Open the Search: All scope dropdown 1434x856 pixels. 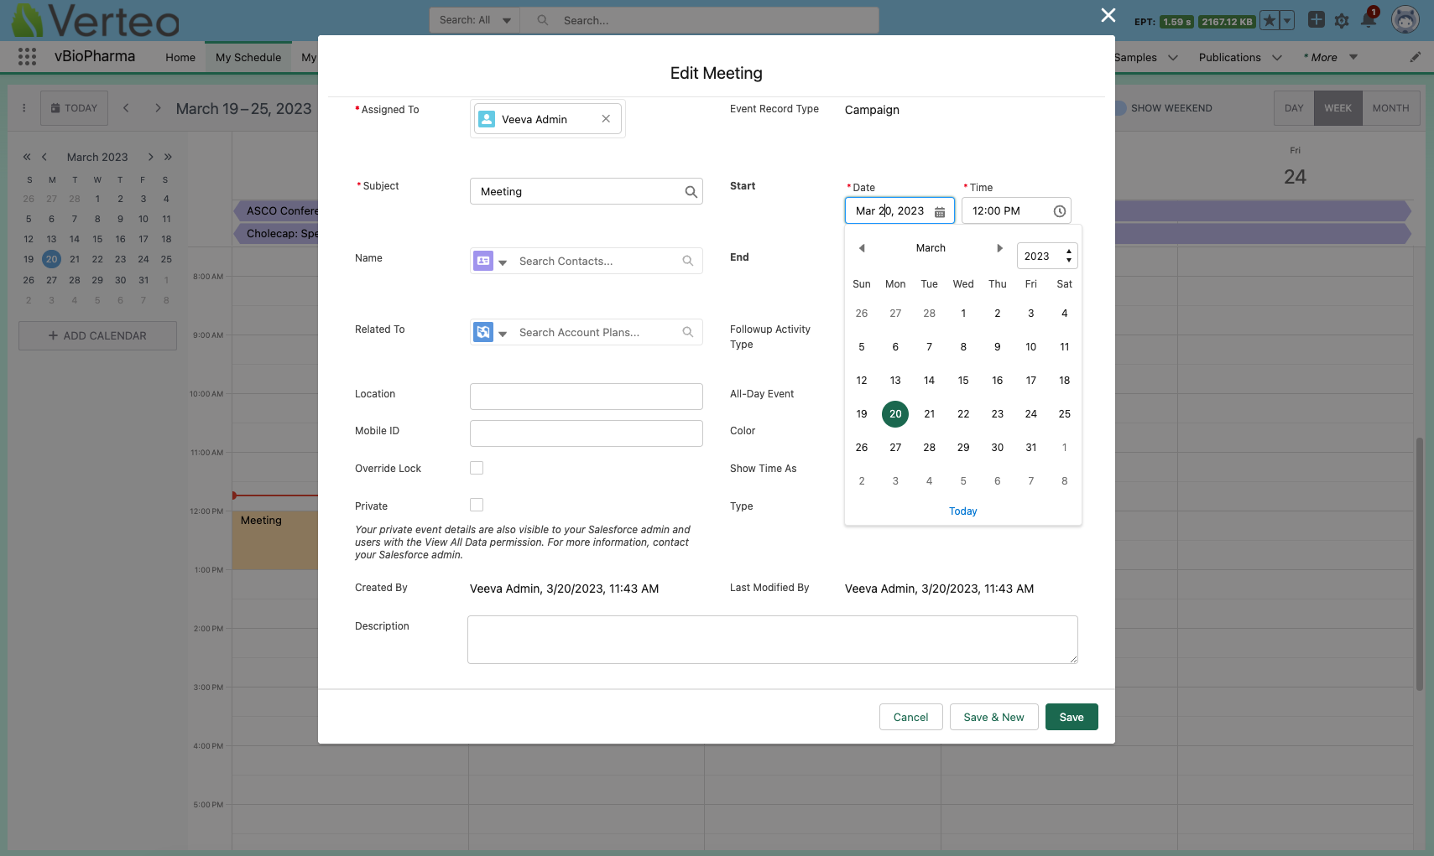[475, 20]
